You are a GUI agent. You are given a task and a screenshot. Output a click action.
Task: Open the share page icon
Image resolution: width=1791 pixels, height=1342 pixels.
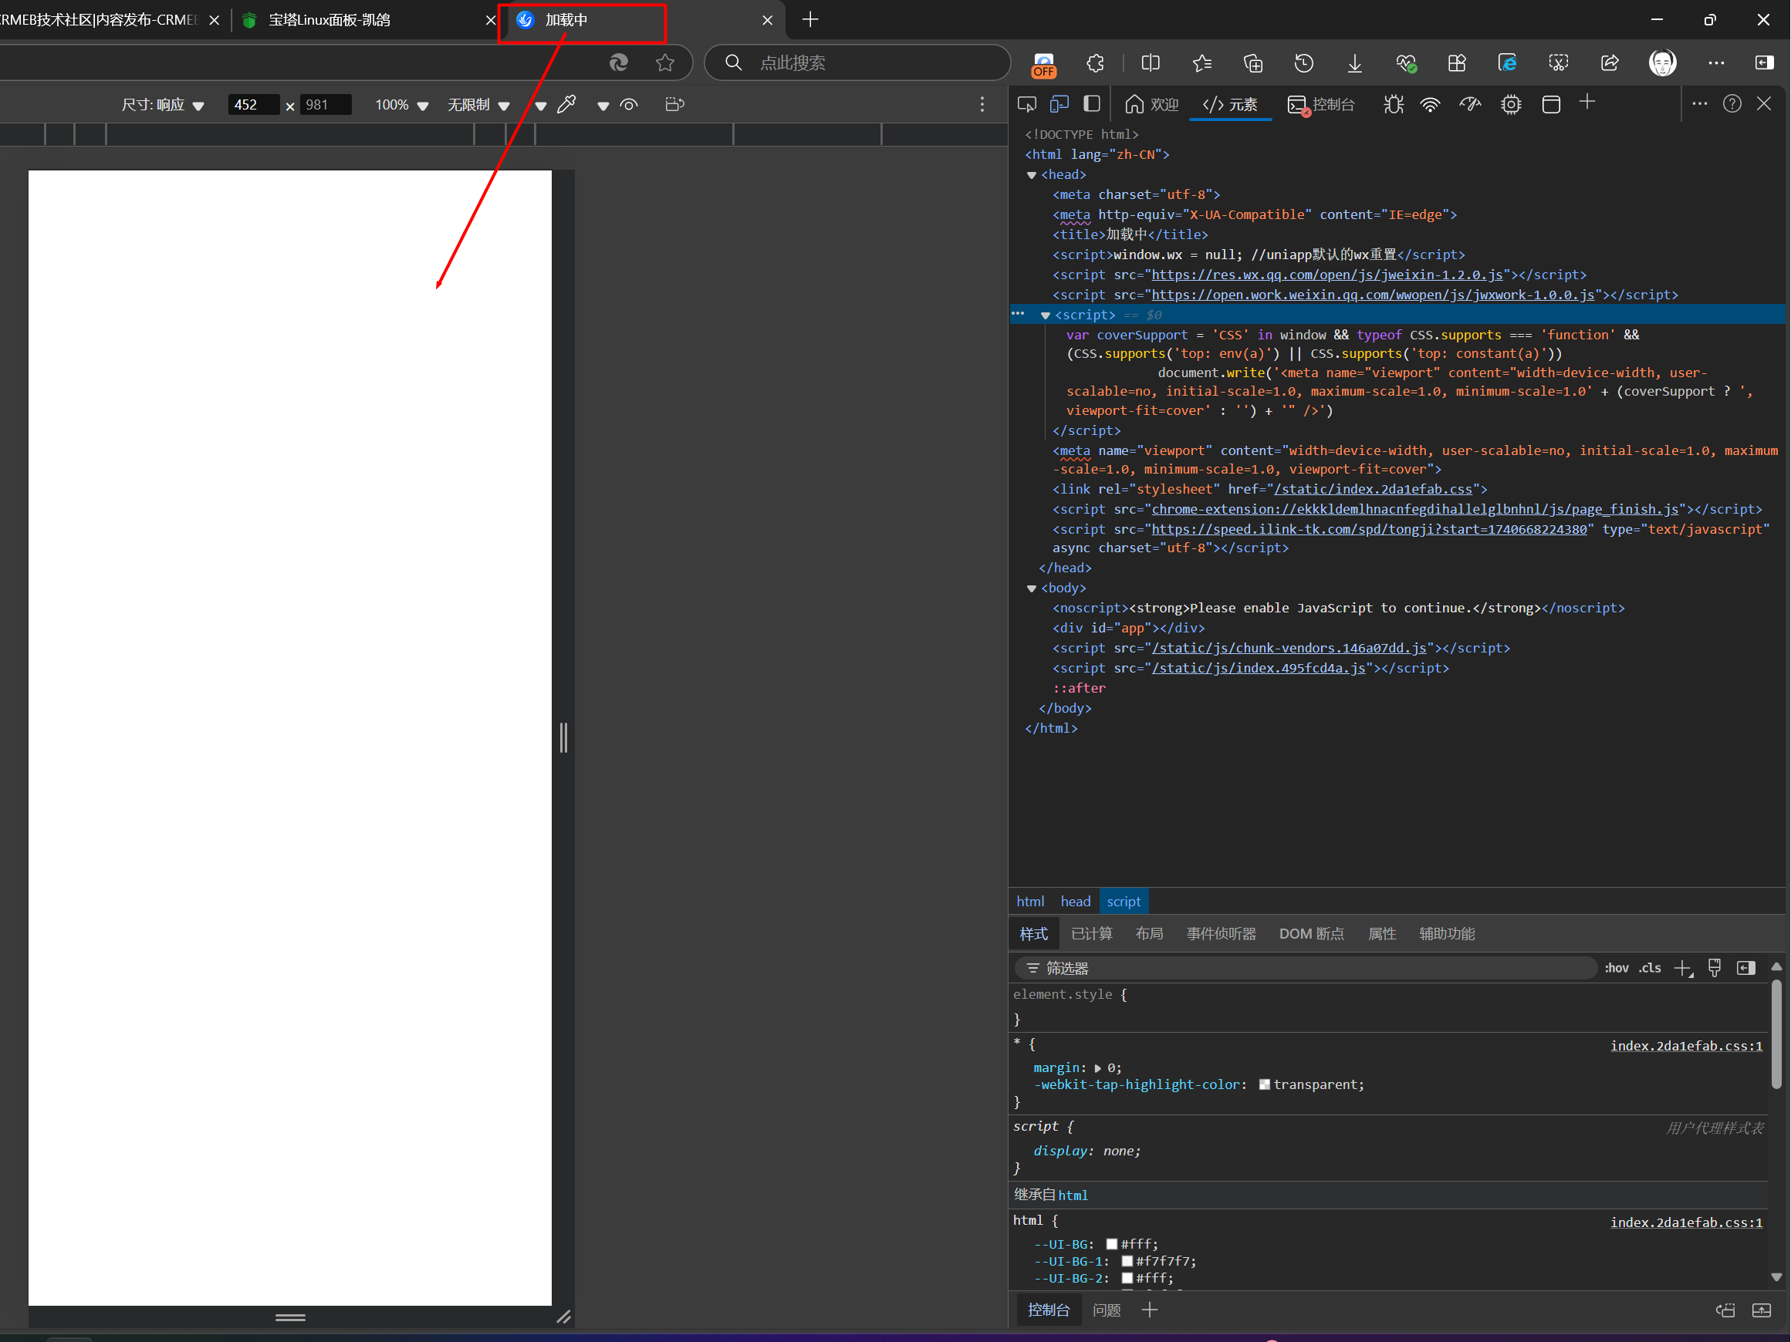tap(1610, 63)
